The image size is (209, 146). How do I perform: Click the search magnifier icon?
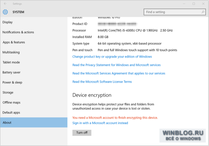coord(203,12)
